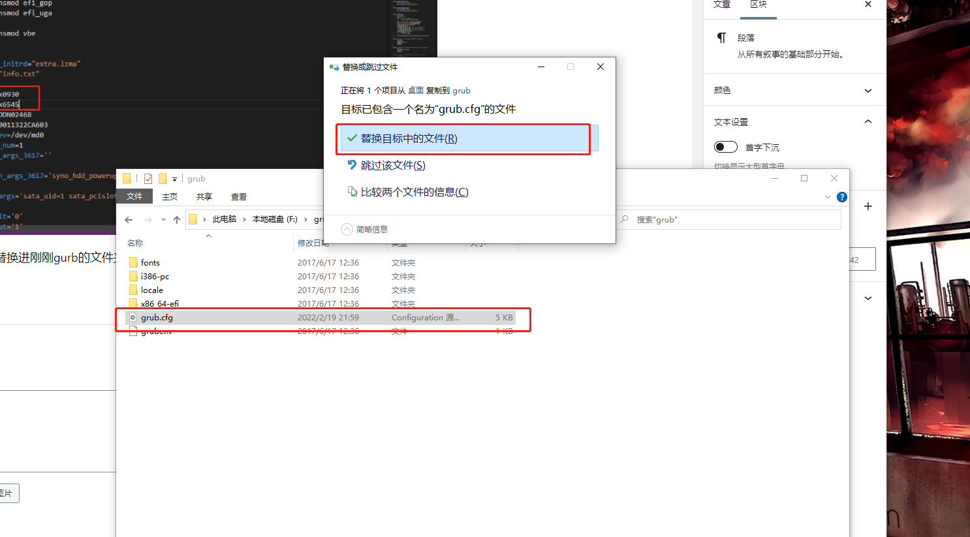Select the locale folder
Screen dimensions: 970x537
pyautogui.click(x=152, y=290)
